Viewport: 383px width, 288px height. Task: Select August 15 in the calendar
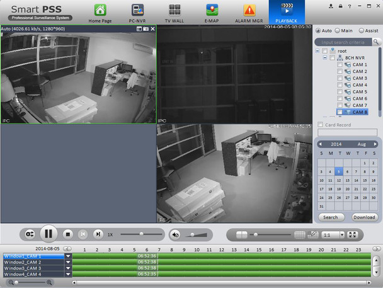point(365,180)
